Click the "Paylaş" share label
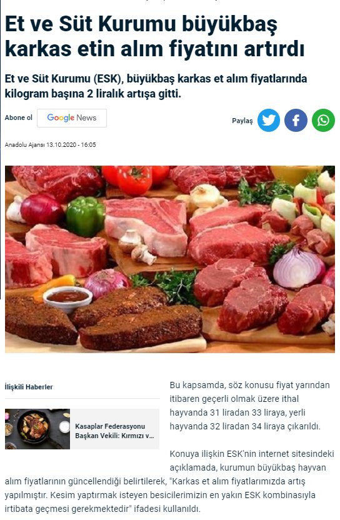 point(242,121)
